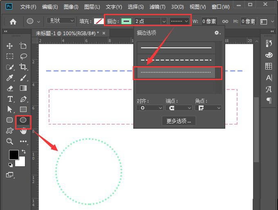Select the Crop tool
This screenshot has width=278, height=210.
23,67
